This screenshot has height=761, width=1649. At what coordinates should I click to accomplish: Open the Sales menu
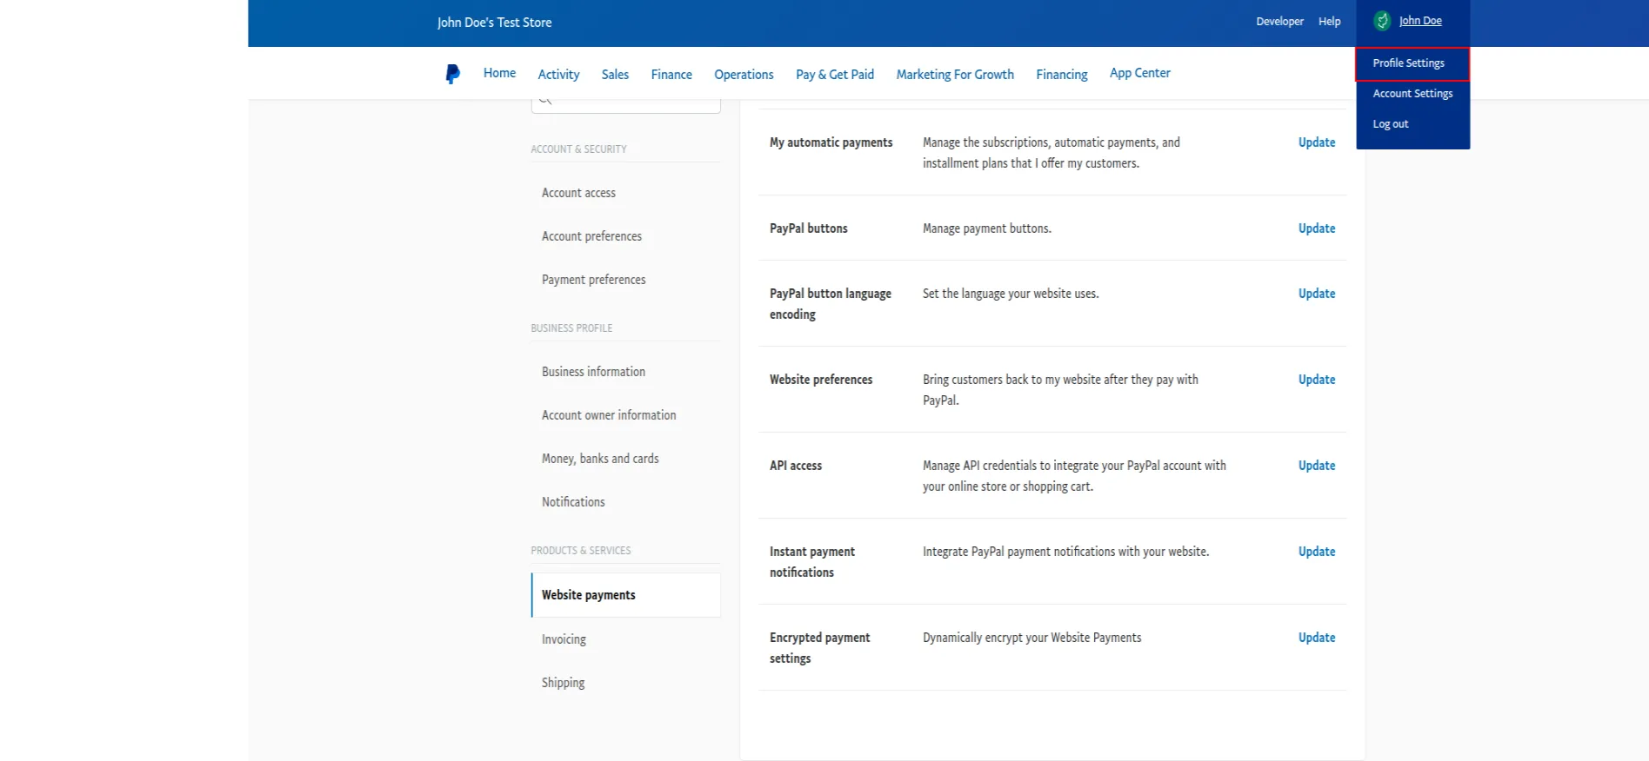[615, 75]
